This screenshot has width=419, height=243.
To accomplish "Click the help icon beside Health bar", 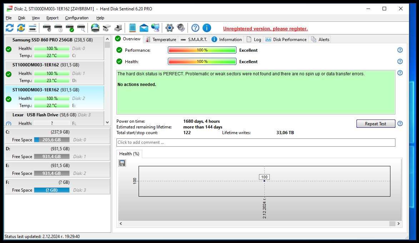I will point(400,61).
